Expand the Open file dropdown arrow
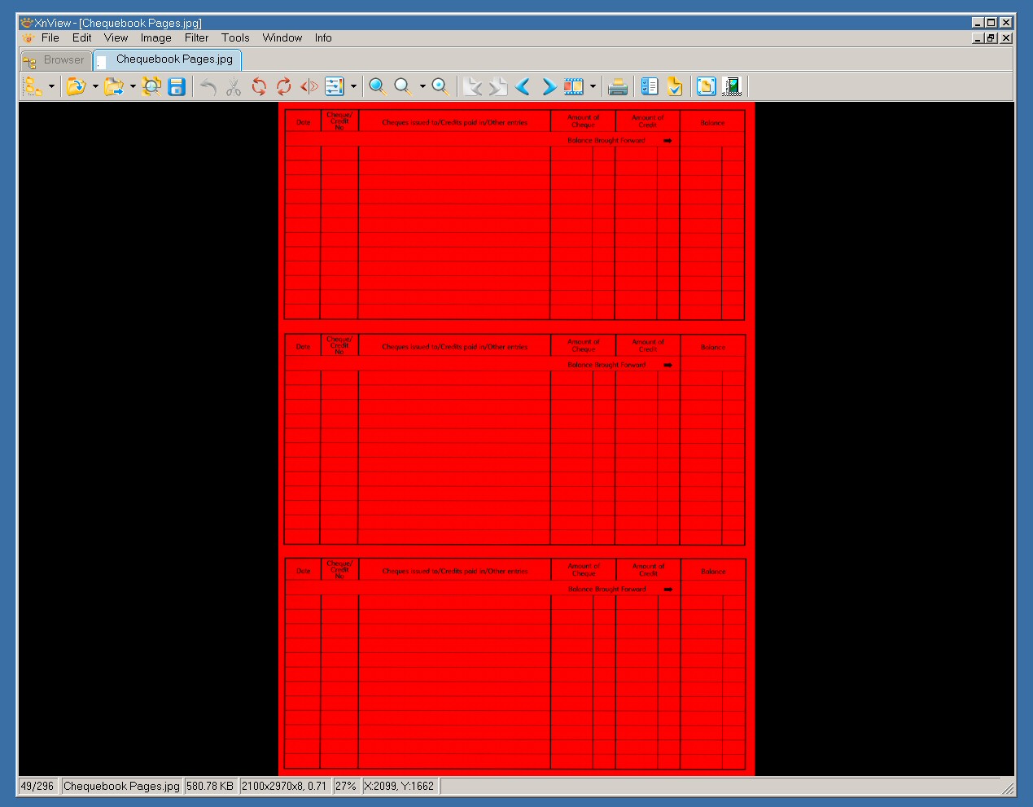Viewport: 1033px width, 807px height. (94, 86)
